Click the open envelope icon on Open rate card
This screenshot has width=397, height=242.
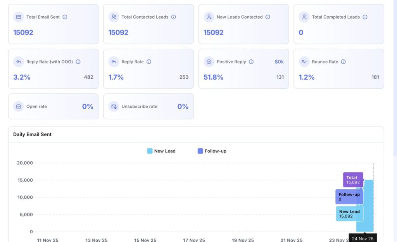(x=19, y=106)
